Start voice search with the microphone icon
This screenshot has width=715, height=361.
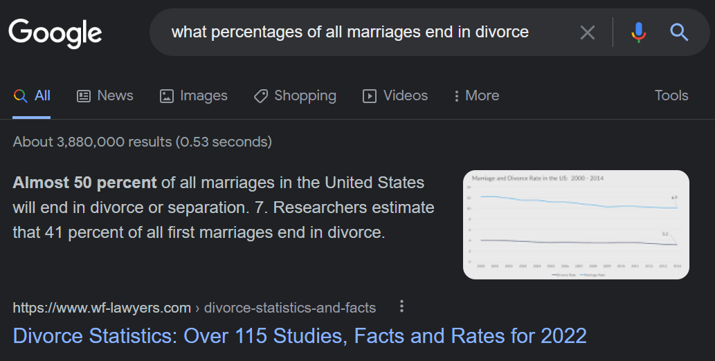pyautogui.click(x=638, y=32)
